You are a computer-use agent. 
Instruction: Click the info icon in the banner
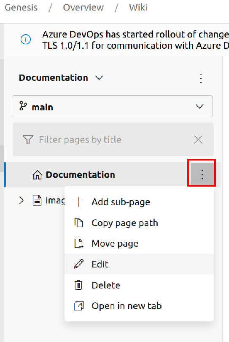coord(26,40)
